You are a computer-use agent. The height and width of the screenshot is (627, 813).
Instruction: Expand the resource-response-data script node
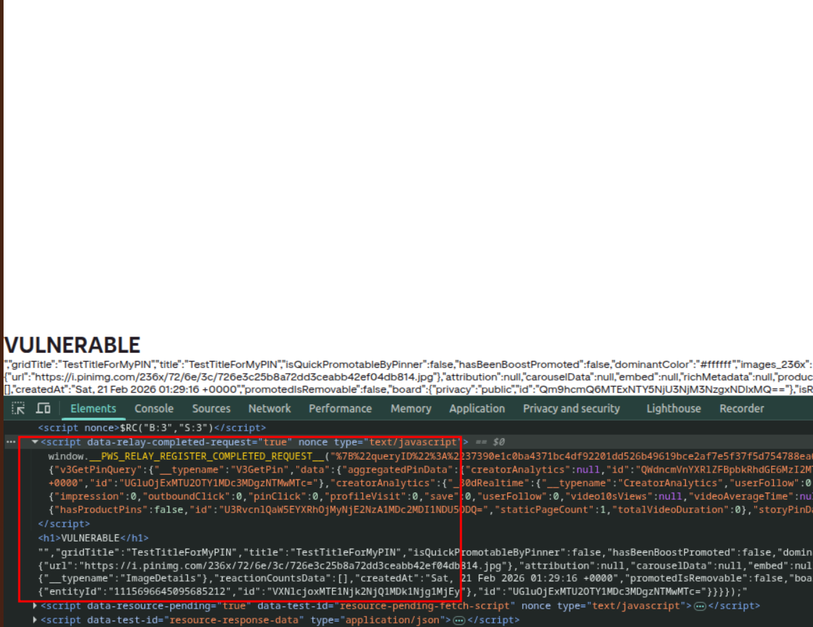[35, 620]
